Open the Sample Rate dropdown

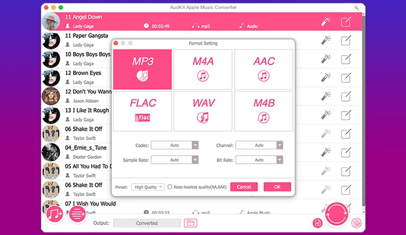(174, 160)
